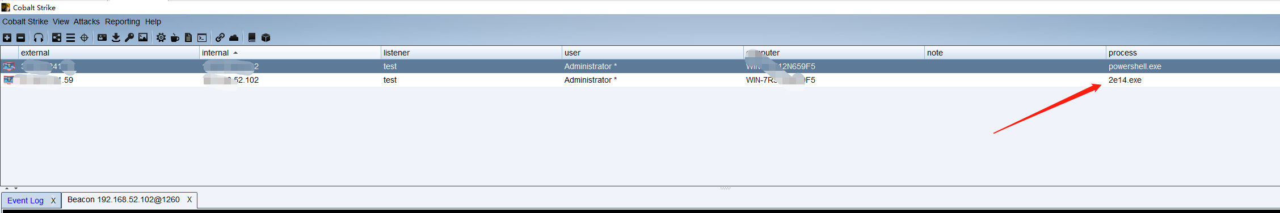Open screenshots with the picture icon
The height and width of the screenshot is (213, 1280).
click(x=143, y=38)
